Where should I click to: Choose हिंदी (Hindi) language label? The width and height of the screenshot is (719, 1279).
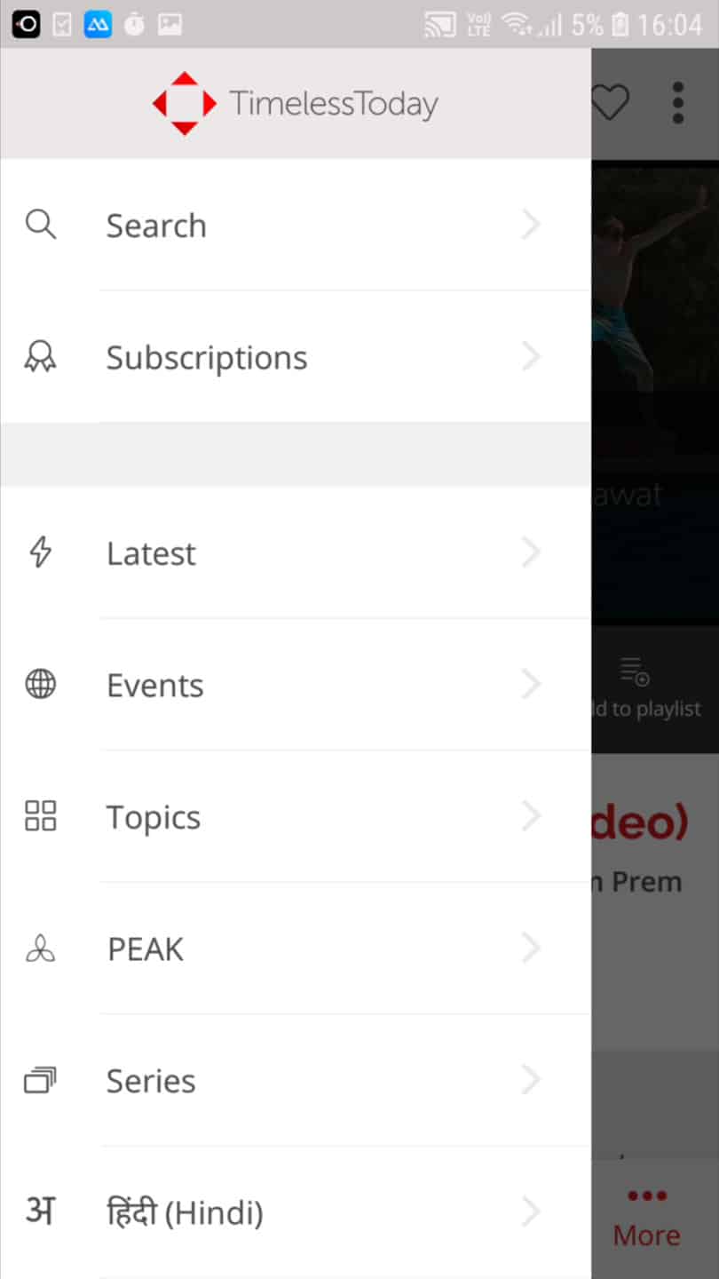[x=185, y=1212]
